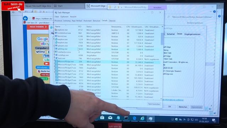
Task: Open the Google link on the webpage
Action: click(x=43, y=39)
